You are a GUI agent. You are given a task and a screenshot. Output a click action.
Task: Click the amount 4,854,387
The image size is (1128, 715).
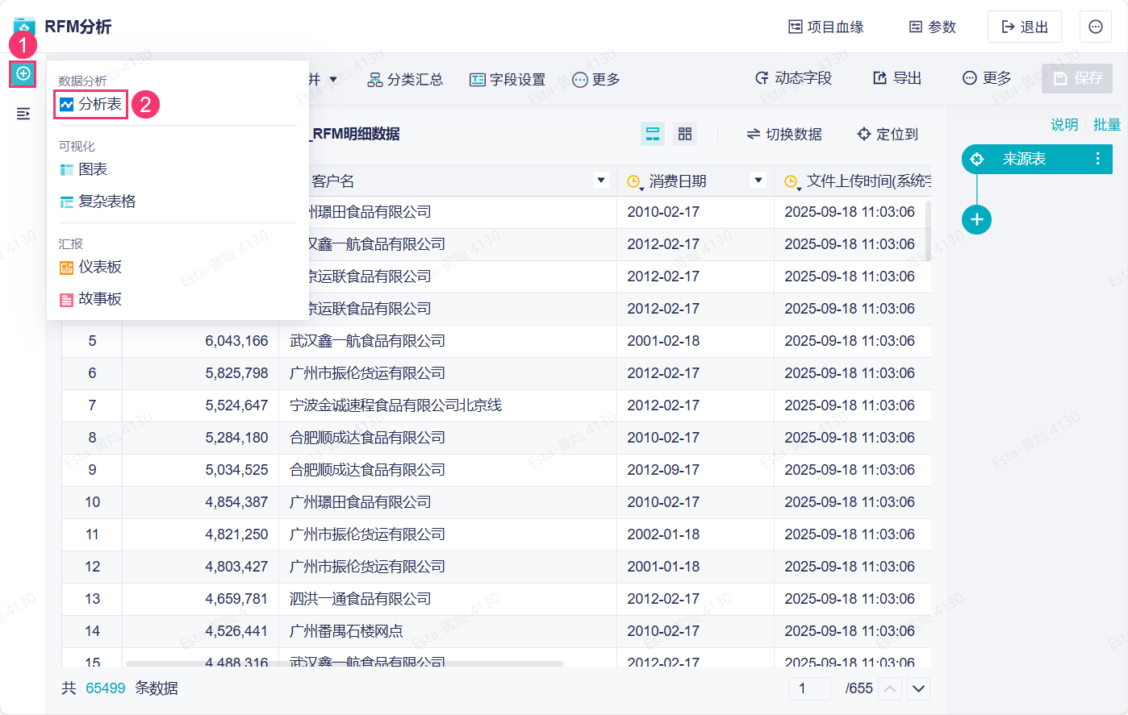236,502
